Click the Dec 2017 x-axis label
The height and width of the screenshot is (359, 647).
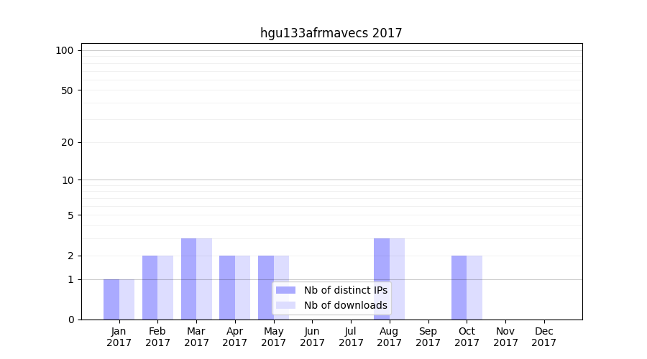[x=543, y=337]
